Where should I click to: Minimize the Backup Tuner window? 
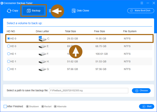148,3
